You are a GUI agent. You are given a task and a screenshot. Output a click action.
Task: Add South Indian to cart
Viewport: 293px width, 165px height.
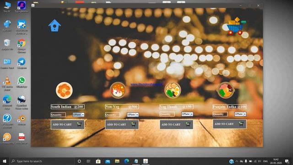pos(67,124)
